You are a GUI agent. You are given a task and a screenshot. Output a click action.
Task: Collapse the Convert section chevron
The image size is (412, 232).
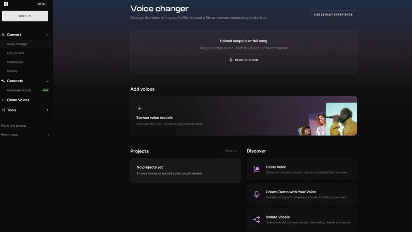(47, 35)
